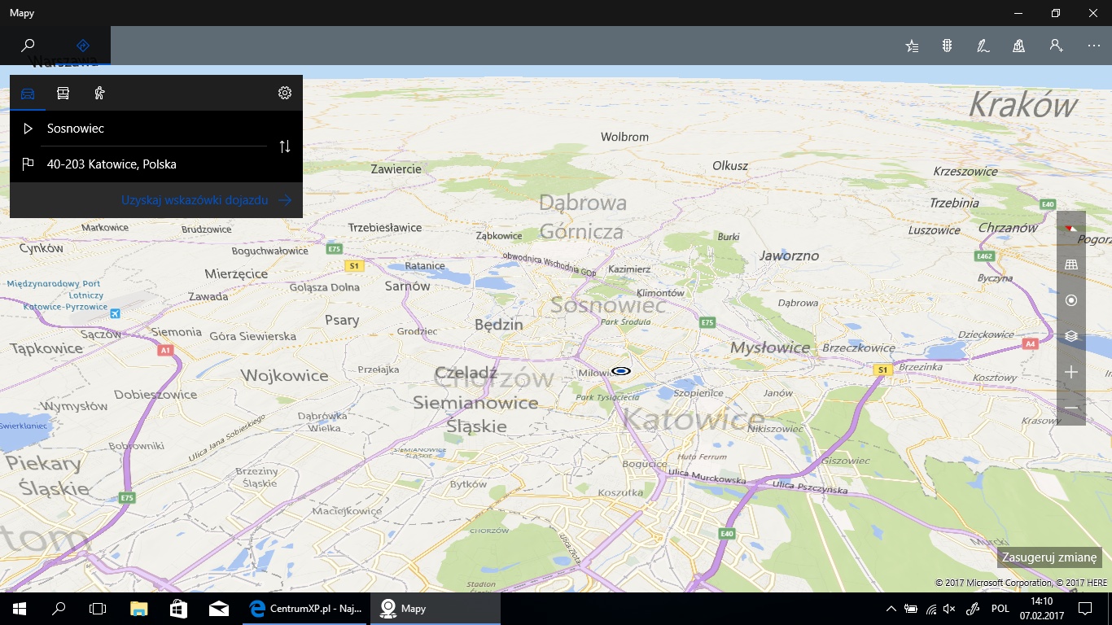Select public transit mode

coord(63,93)
